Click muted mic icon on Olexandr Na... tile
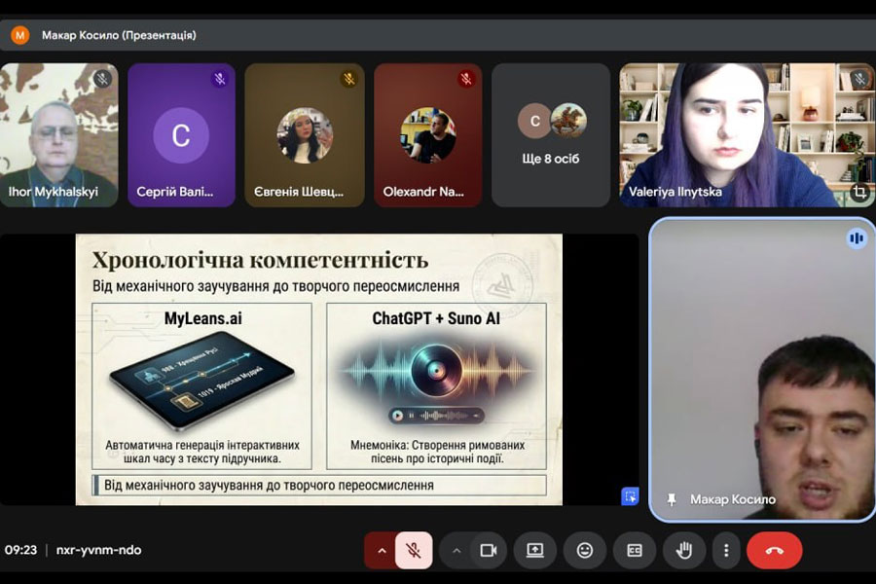Image resolution: width=876 pixels, height=584 pixels. (x=466, y=79)
